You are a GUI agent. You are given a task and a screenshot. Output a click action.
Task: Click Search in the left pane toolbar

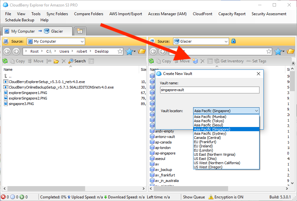click(77, 61)
